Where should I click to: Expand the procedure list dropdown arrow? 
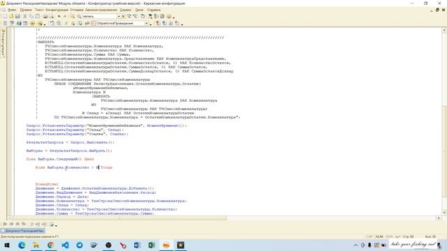click(x=147, y=23)
